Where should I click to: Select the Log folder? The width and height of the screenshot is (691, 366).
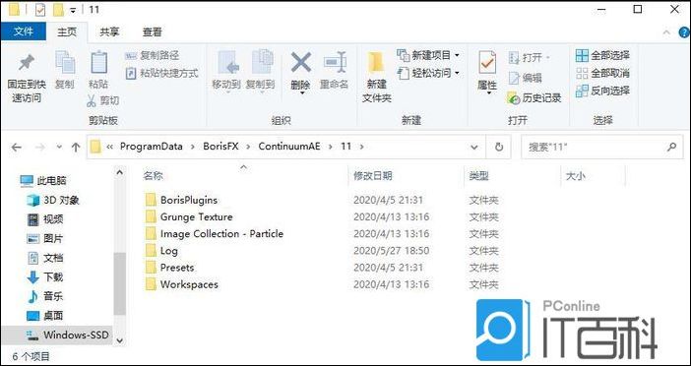161,251
